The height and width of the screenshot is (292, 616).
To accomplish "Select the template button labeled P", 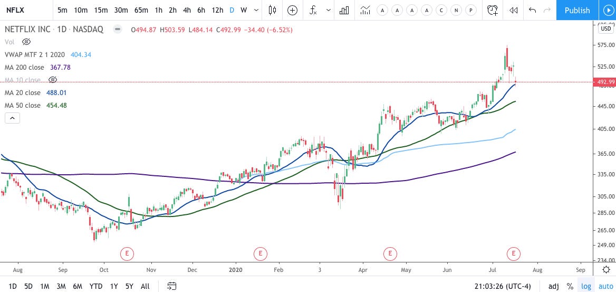I will click(x=470, y=11).
